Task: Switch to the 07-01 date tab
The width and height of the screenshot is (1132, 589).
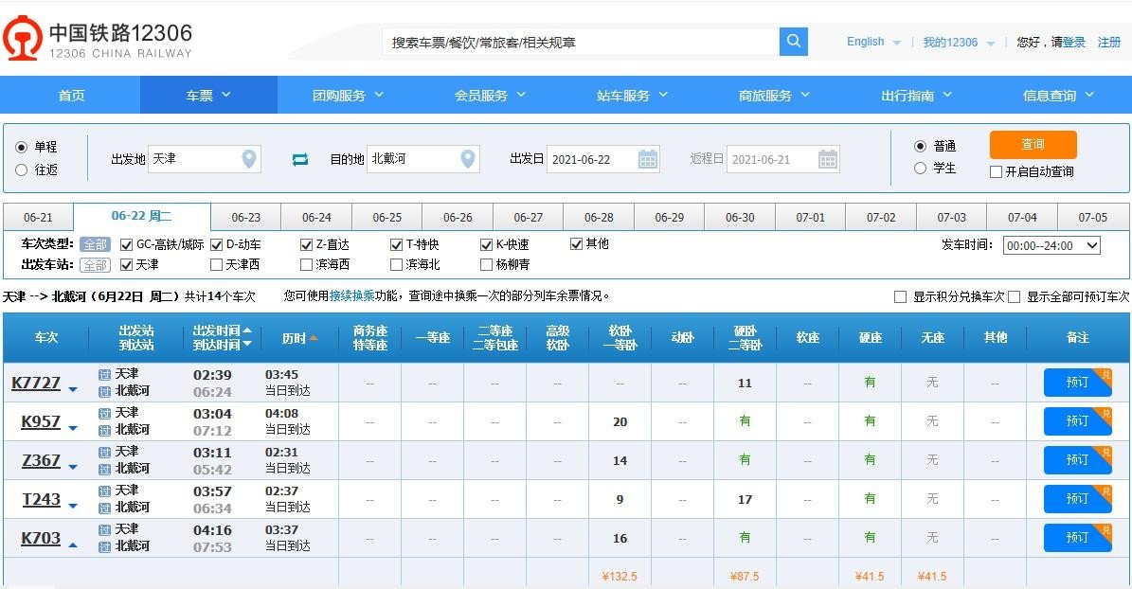Action: [810, 217]
